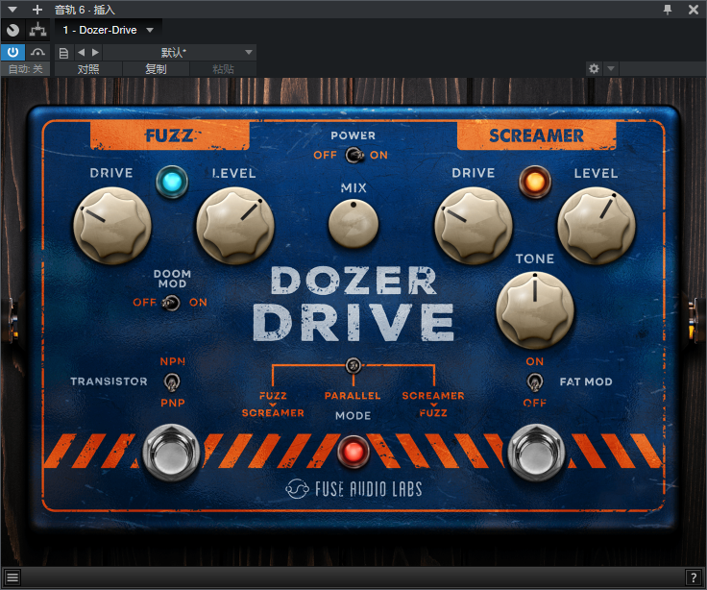Open the insert window dropdown menu arrow
The image size is (707, 590).
(12, 9)
